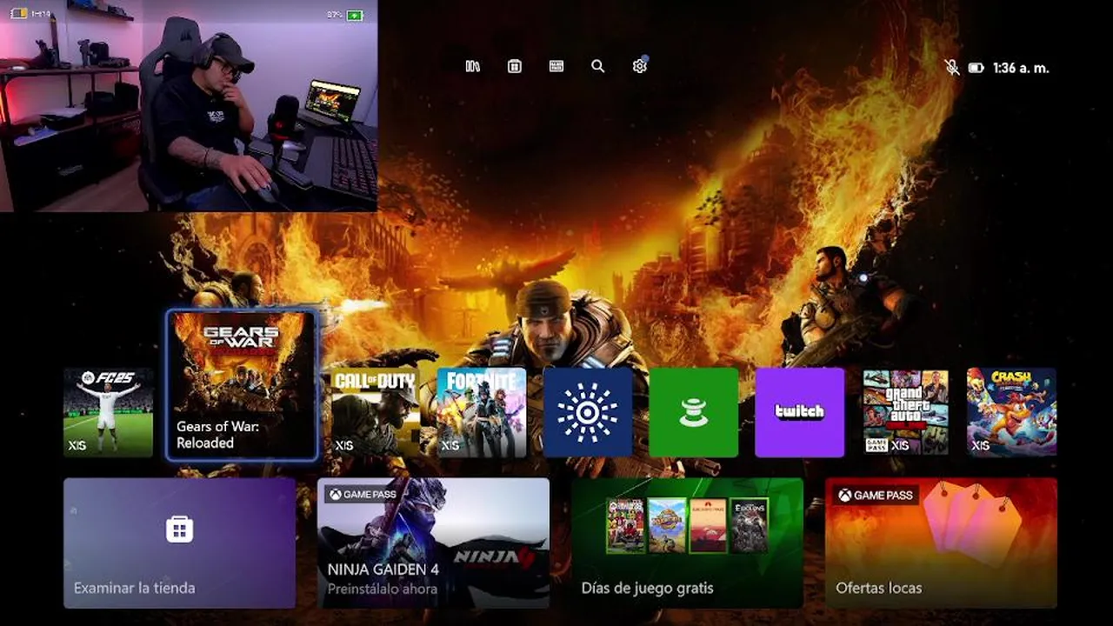Viewport: 1113px width, 626px height.
Task: Launch the EA FC25 game tile
Action: pyautogui.click(x=108, y=412)
